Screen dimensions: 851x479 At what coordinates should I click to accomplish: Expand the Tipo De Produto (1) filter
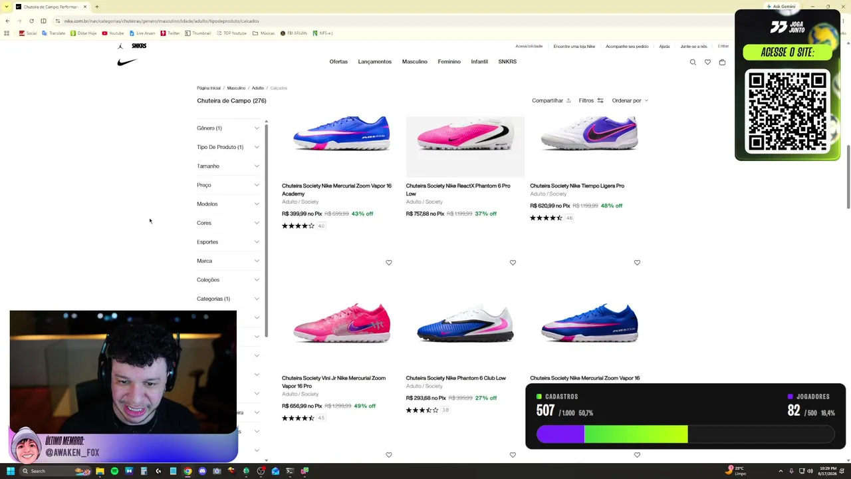click(228, 147)
